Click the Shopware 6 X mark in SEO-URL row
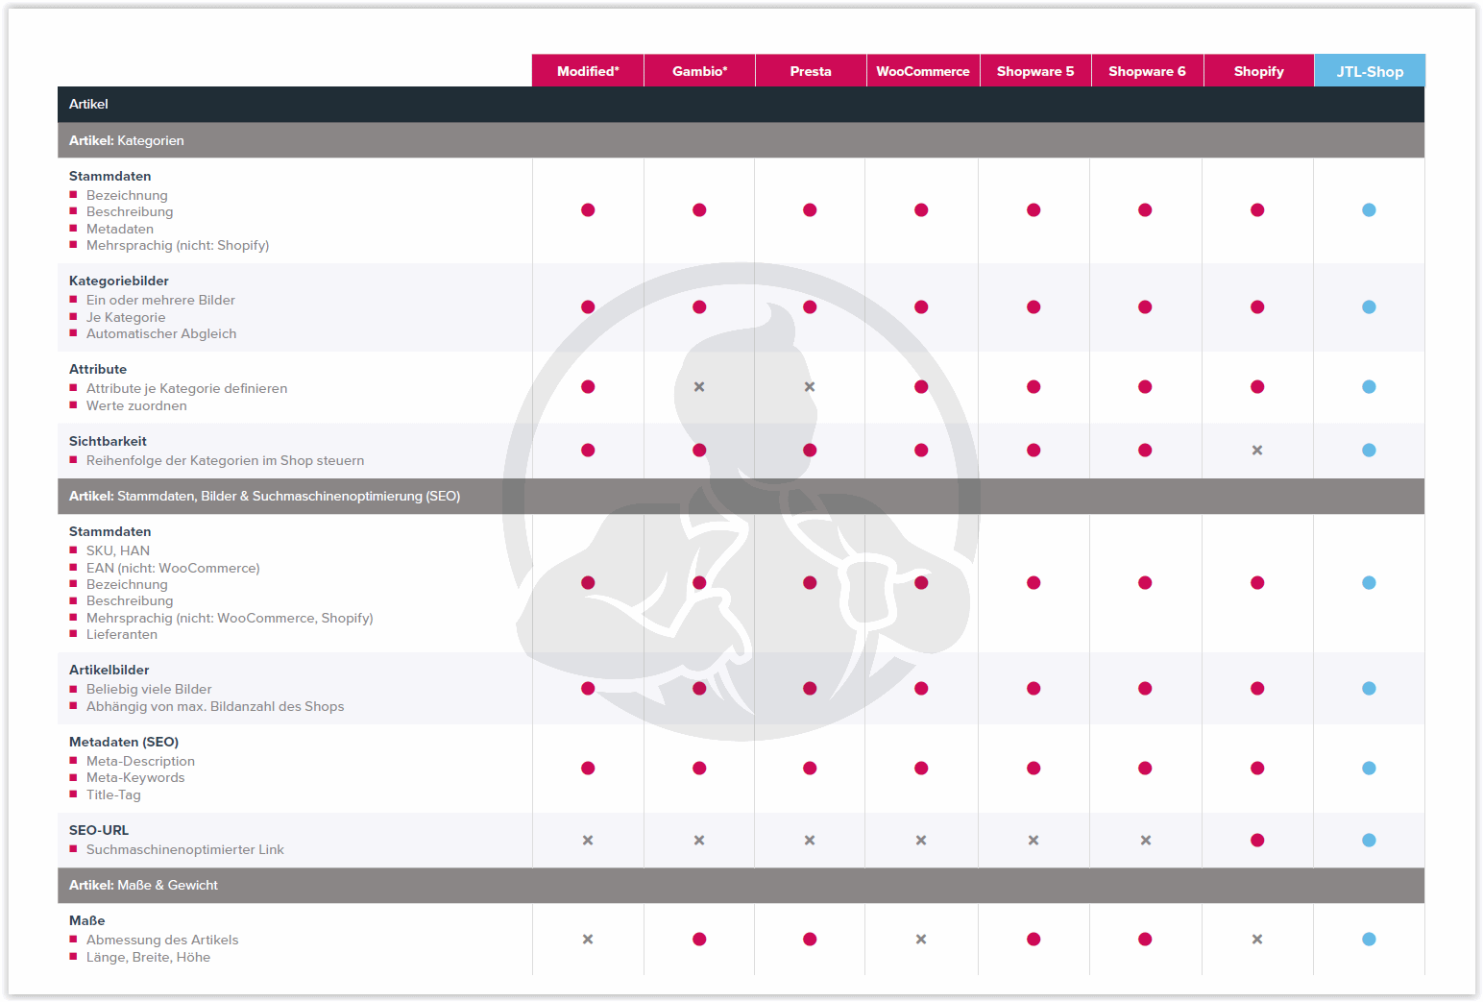 point(1146,841)
